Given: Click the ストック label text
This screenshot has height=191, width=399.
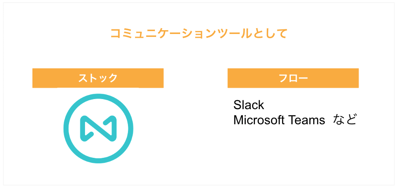Looking at the screenshot, I should click(98, 78).
